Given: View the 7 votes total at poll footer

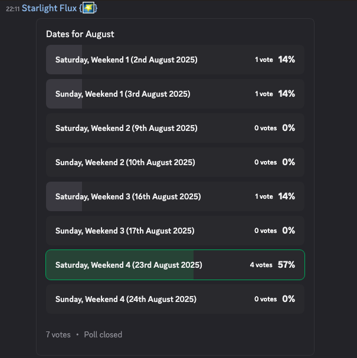Looking at the screenshot, I should [x=58, y=335].
